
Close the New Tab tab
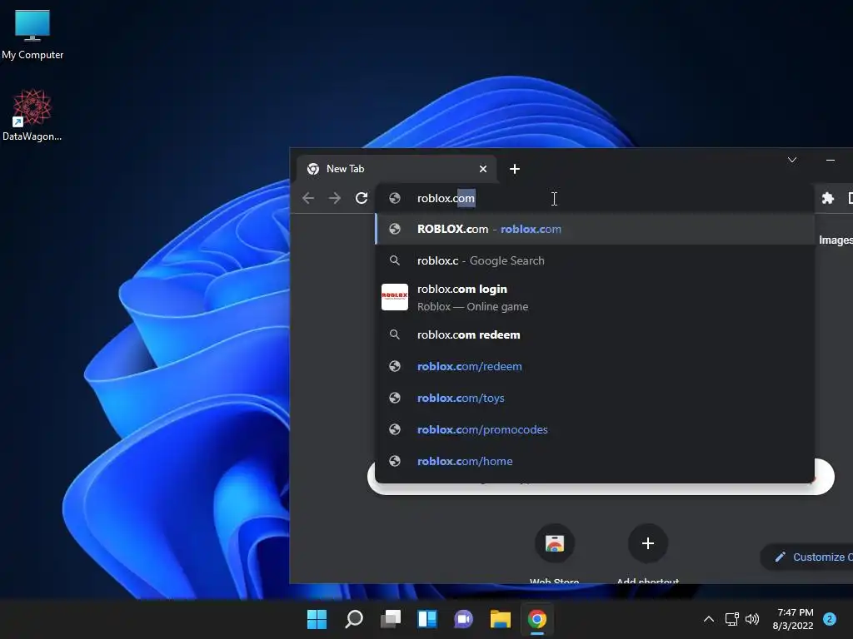[483, 169]
